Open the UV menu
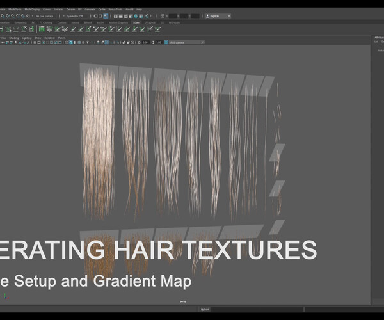Image resolution: width=384 pixels, height=320 pixels. click(x=80, y=10)
